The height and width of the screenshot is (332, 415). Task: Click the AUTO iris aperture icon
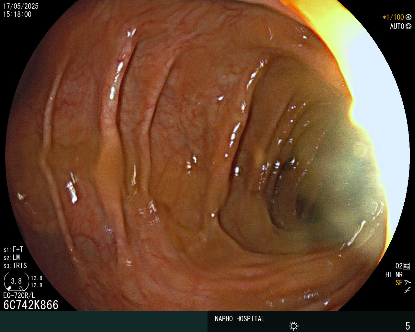coord(409,26)
